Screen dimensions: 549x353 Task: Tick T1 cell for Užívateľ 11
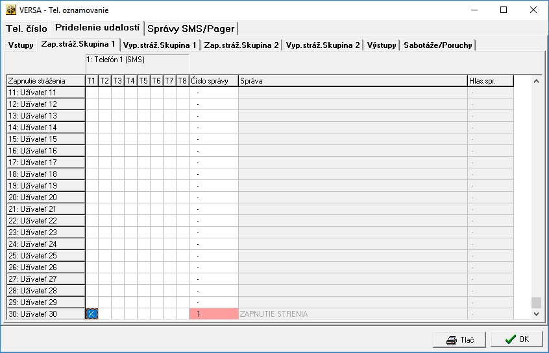pyautogui.click(x=91, y=93)
